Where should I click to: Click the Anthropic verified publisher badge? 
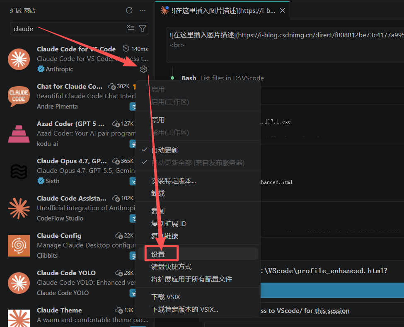pyautogui.click(x=41, y=69)
